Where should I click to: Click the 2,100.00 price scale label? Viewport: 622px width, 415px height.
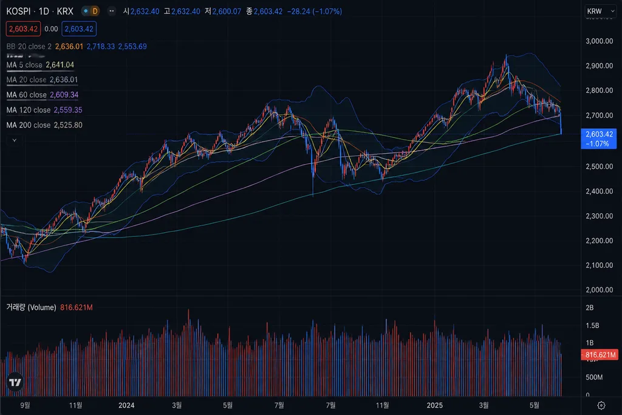599,266
